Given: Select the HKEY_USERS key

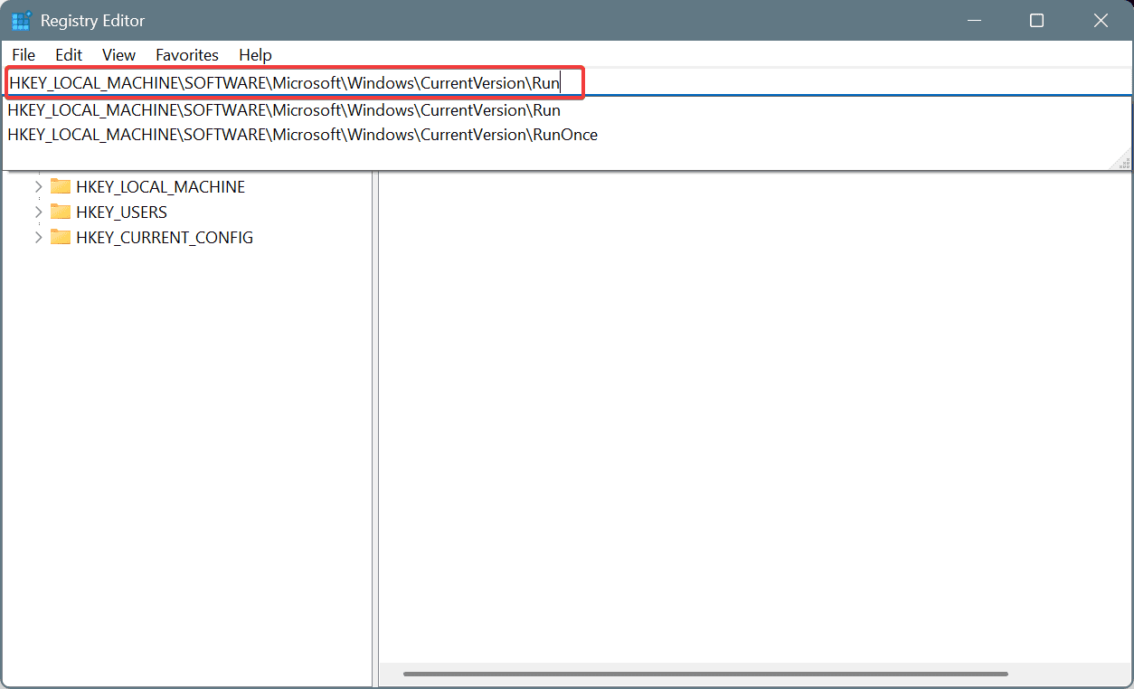Looking at the screenshot, I should pos(121,212).
